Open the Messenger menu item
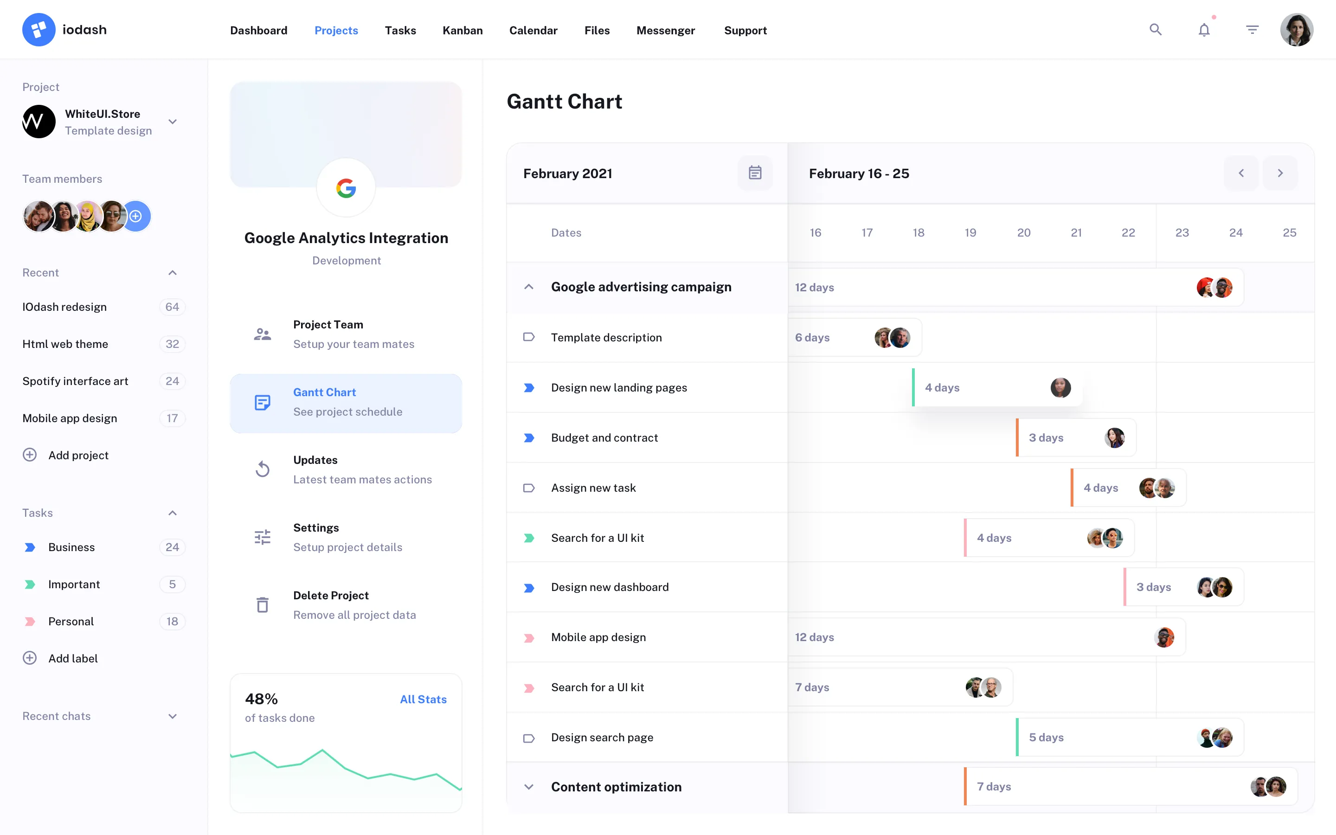 (x=665, y=30)
